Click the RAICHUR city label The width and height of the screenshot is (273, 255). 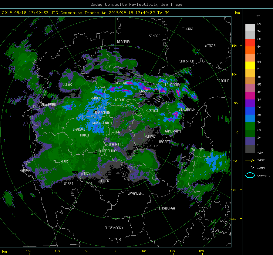point(223,81)
